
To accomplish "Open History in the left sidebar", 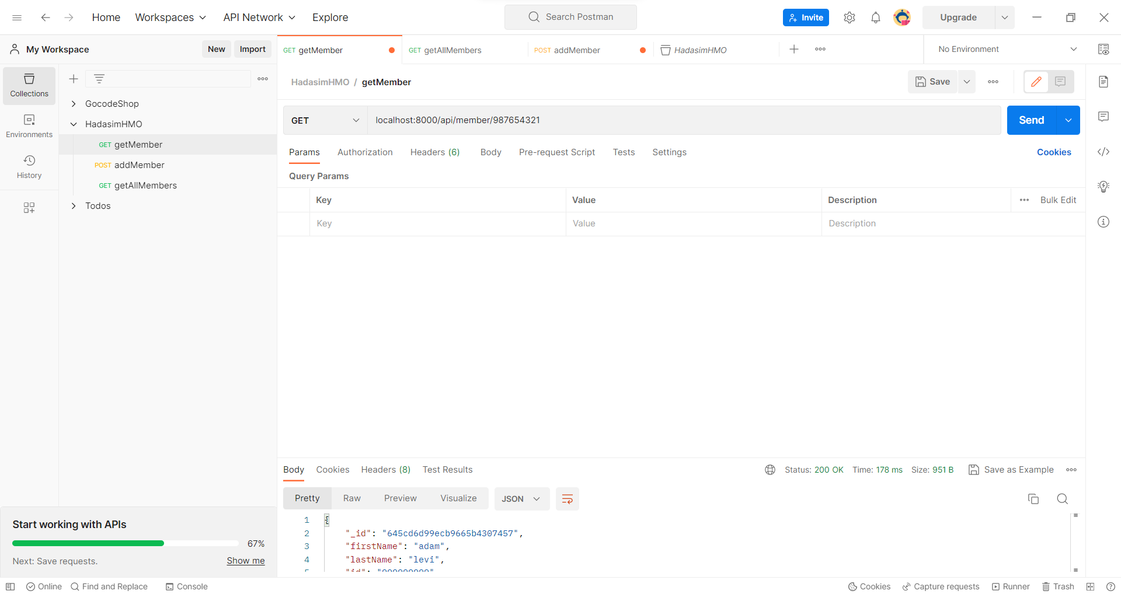I will pos(29,166).
